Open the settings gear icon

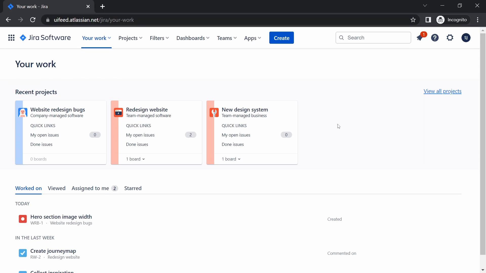pyautogui.click(x=451, y=37)
